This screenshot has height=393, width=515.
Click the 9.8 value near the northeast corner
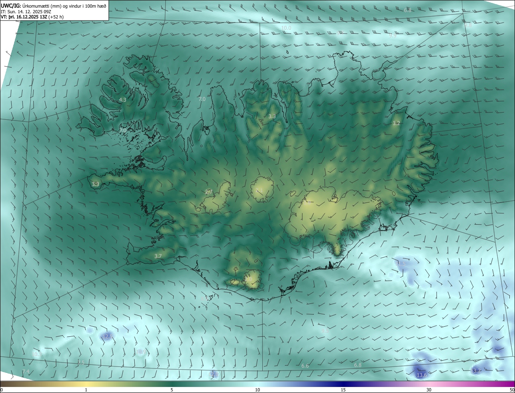(467, 25)
